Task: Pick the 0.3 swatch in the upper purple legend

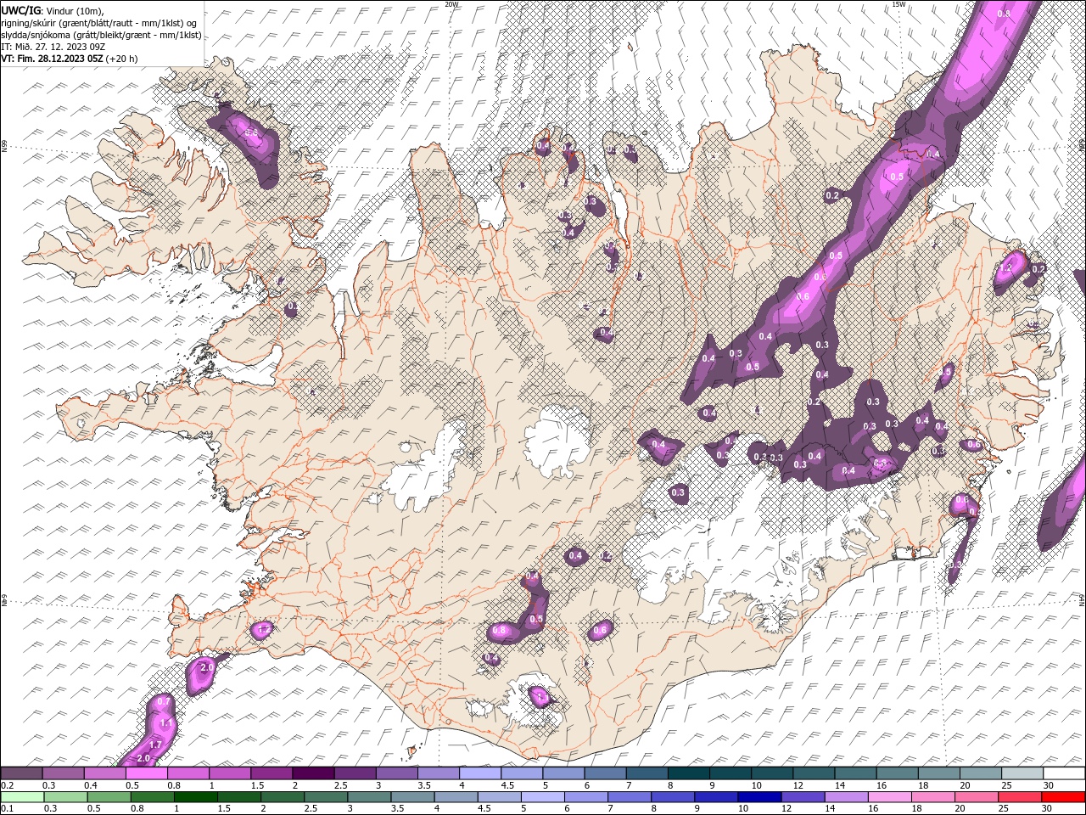Action: pos(63,773)
